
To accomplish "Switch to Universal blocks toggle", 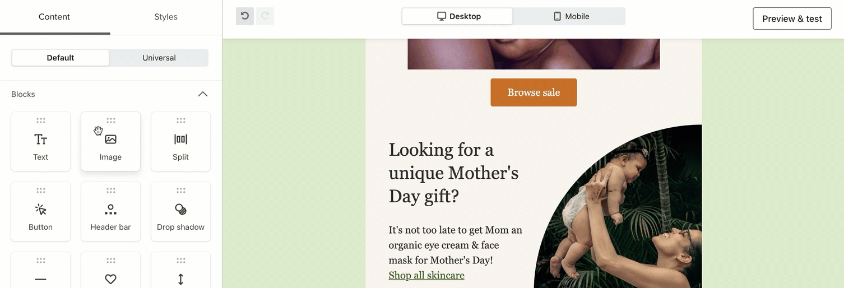I will coord(159,58).
